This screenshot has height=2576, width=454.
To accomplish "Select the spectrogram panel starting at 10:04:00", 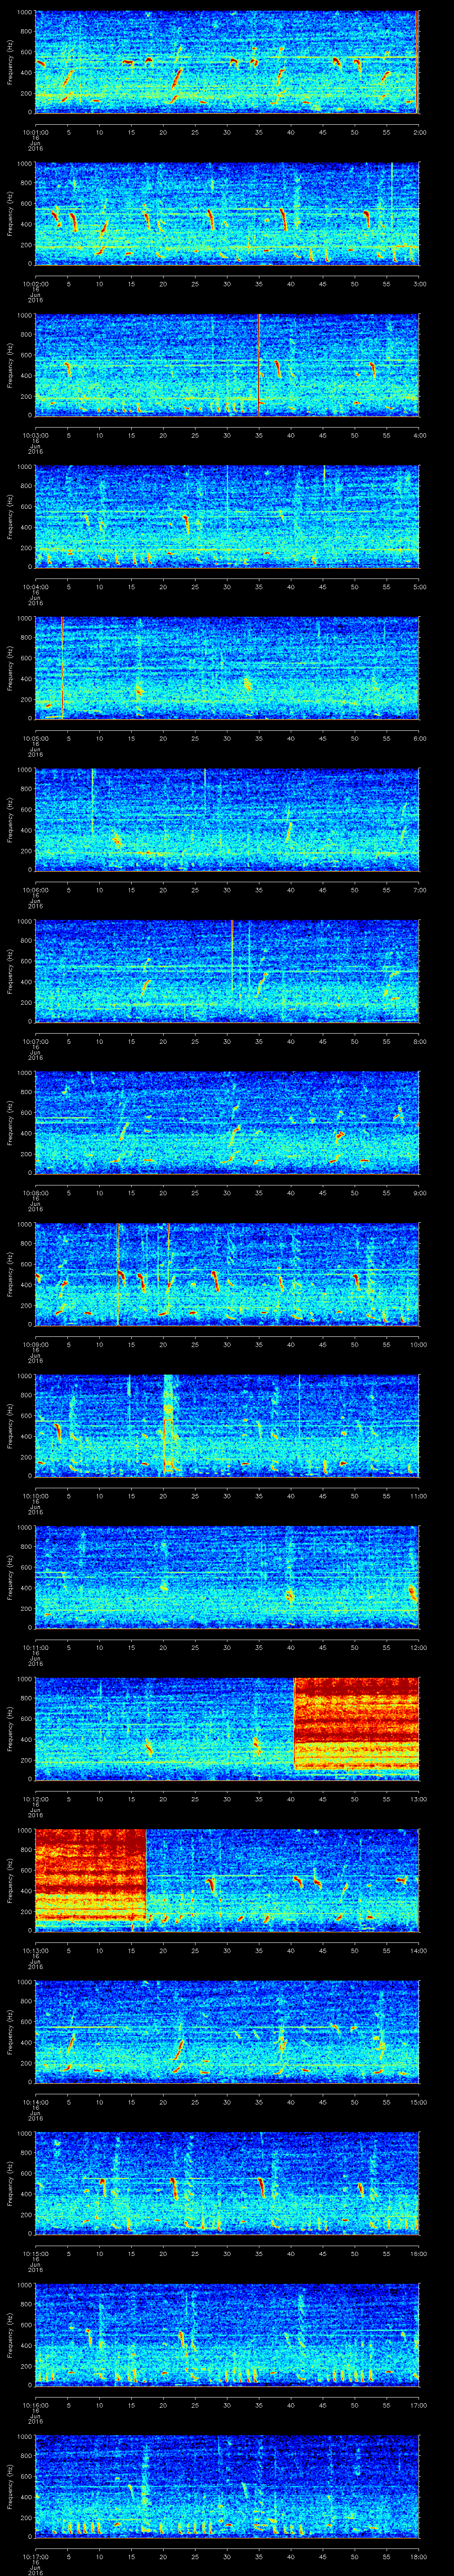I will [227, 517].
